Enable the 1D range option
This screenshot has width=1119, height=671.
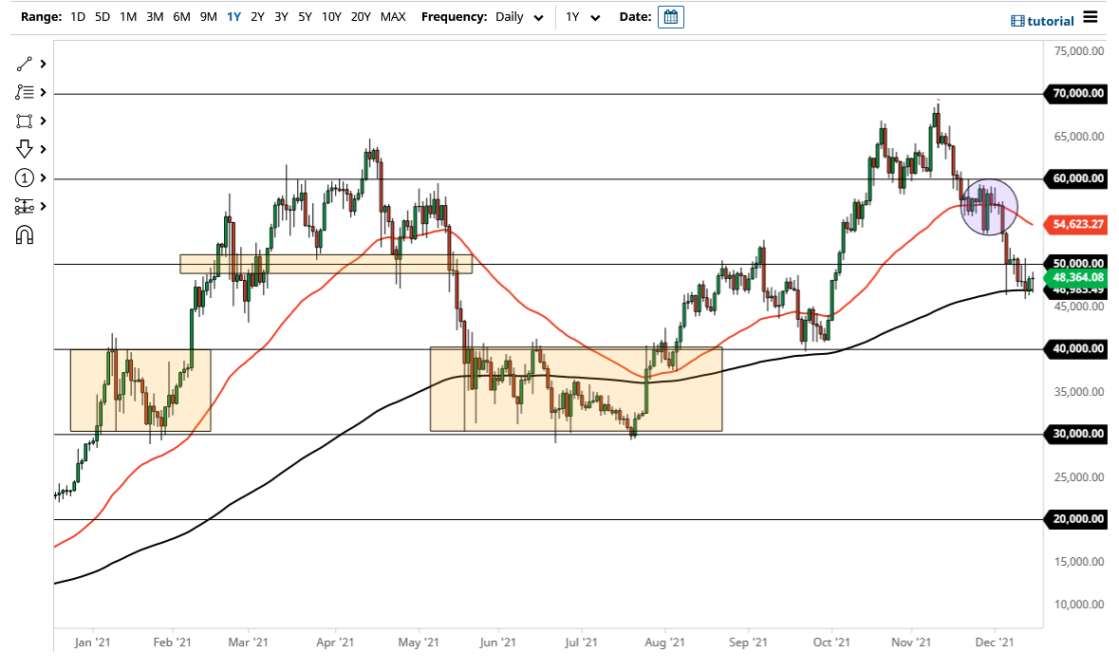(x=77, y=17)
